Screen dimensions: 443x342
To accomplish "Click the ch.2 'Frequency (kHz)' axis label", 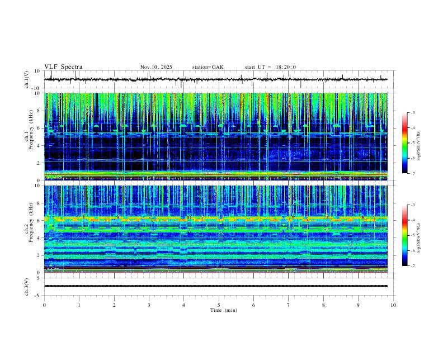I will coord(31,222).
